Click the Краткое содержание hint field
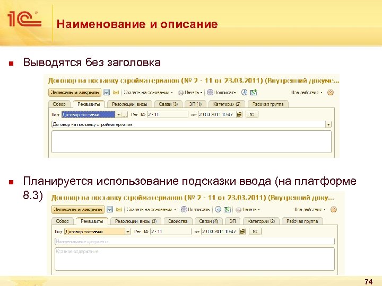 coord(195,259)
